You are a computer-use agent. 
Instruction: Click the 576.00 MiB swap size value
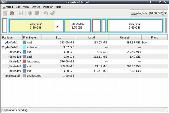pos(67,61)
